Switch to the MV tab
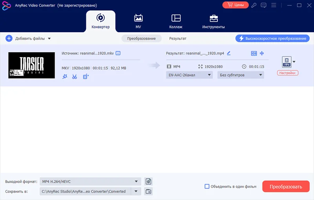The height and width of the screenshot is (200, 314). 138,21
